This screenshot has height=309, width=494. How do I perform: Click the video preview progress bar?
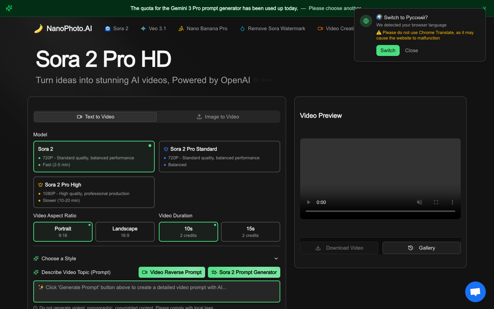(x=380, y=211)
